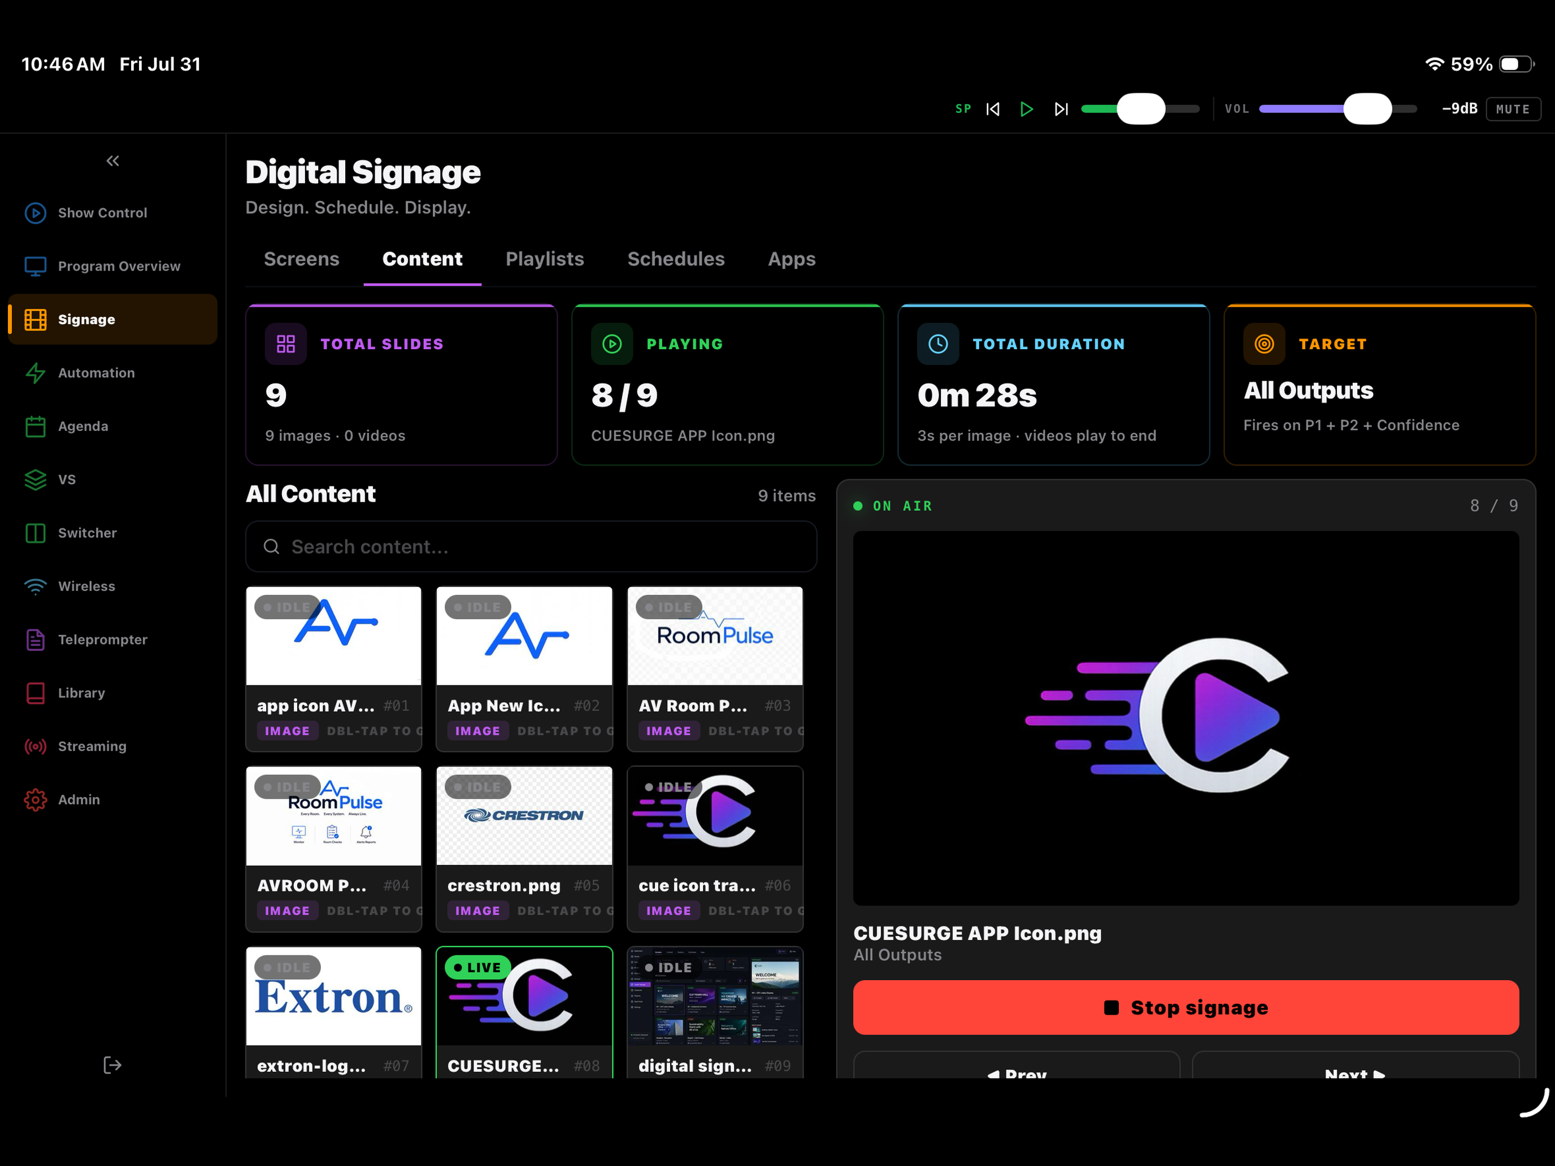Click the Automation lightning bolt icon

coord(35,373)
